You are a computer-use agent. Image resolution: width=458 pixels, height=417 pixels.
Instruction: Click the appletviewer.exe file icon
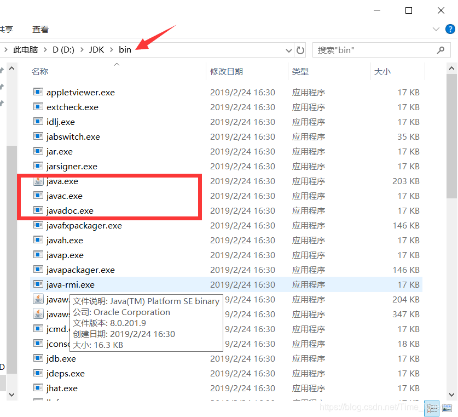(x=38, y=92)
